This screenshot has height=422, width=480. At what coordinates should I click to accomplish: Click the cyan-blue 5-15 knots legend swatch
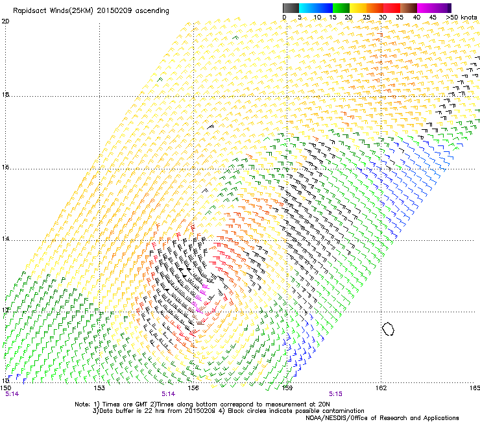316,8
